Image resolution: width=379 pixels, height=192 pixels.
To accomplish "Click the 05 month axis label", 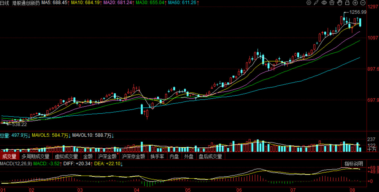I will [188, 190].
